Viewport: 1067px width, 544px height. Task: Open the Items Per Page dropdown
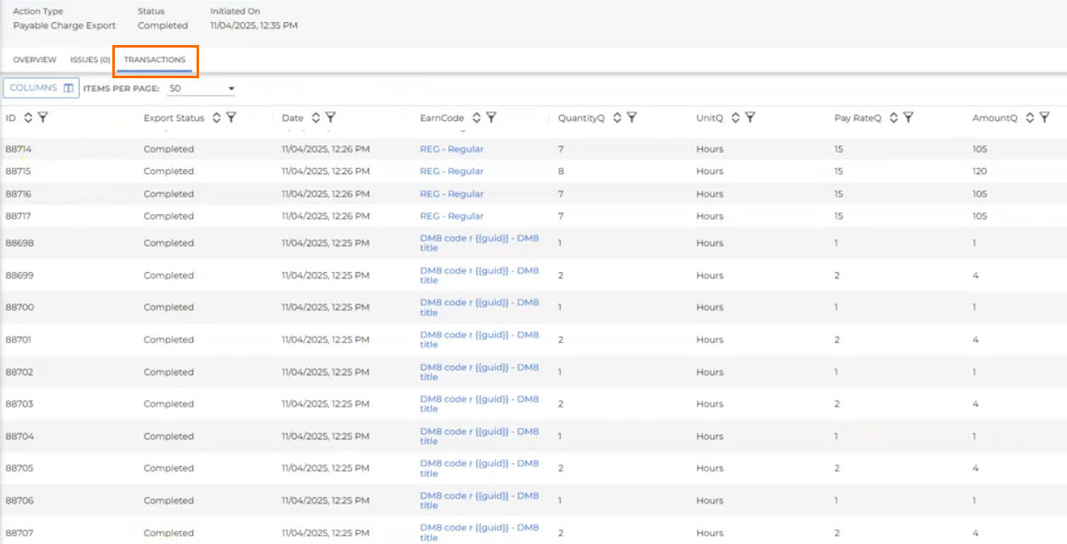(x=202, y=88)
